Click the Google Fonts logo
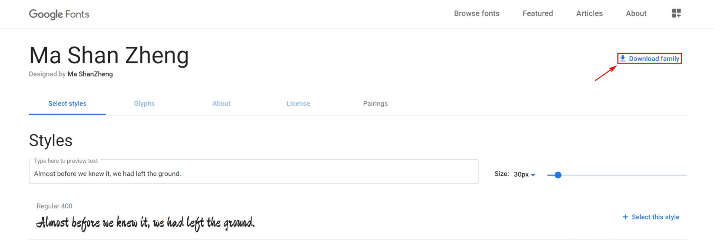The image size is (714, 251). [x=59, y=14]
